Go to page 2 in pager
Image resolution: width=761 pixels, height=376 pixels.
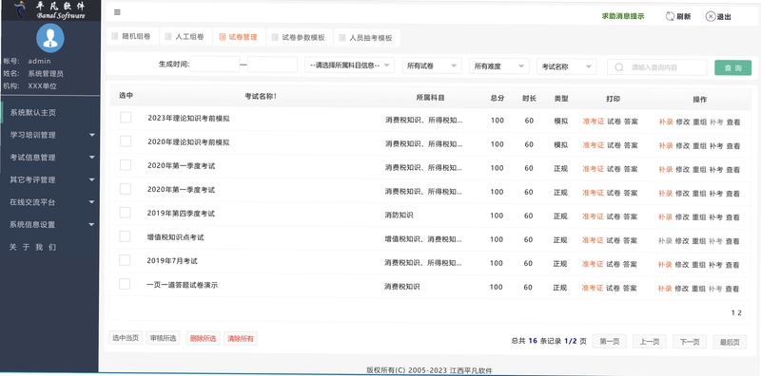[739, 313]
